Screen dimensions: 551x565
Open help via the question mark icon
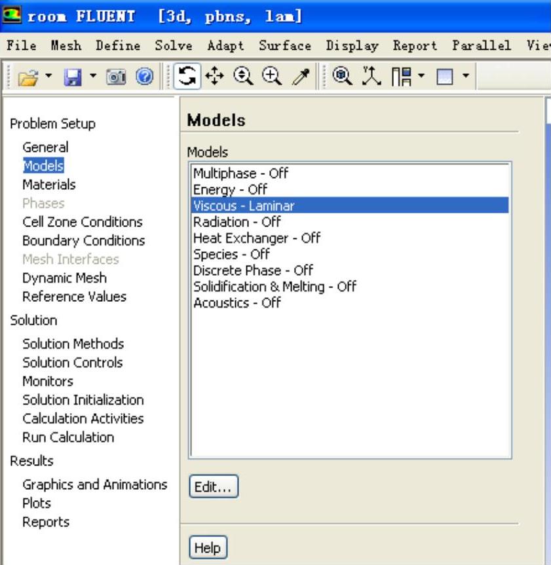click(x=145, y=77)
